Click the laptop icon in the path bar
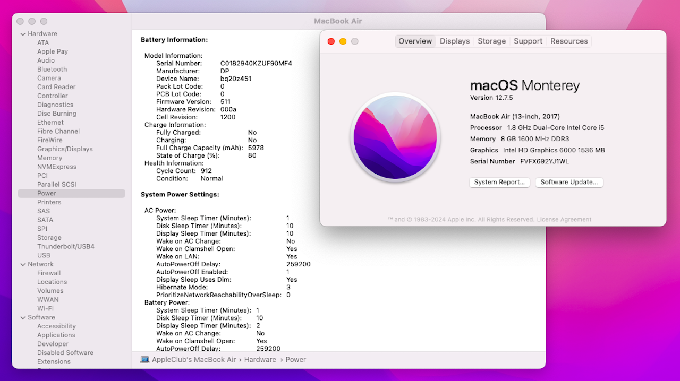680x381 pixels. point(144,359)
